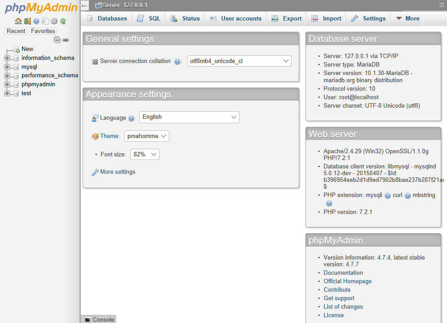This screenshot has width=447, height=323.
Task: Go to the Home icon in sidebar
Action: (18, 21)
